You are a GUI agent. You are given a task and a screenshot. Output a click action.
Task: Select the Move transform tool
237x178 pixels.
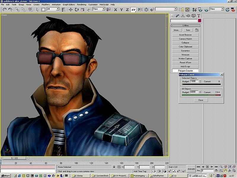pyautogui.click(x=71, y=9)
